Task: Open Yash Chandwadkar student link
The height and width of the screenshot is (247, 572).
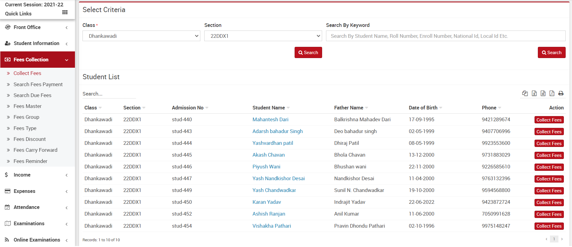Action: [274, 190]
